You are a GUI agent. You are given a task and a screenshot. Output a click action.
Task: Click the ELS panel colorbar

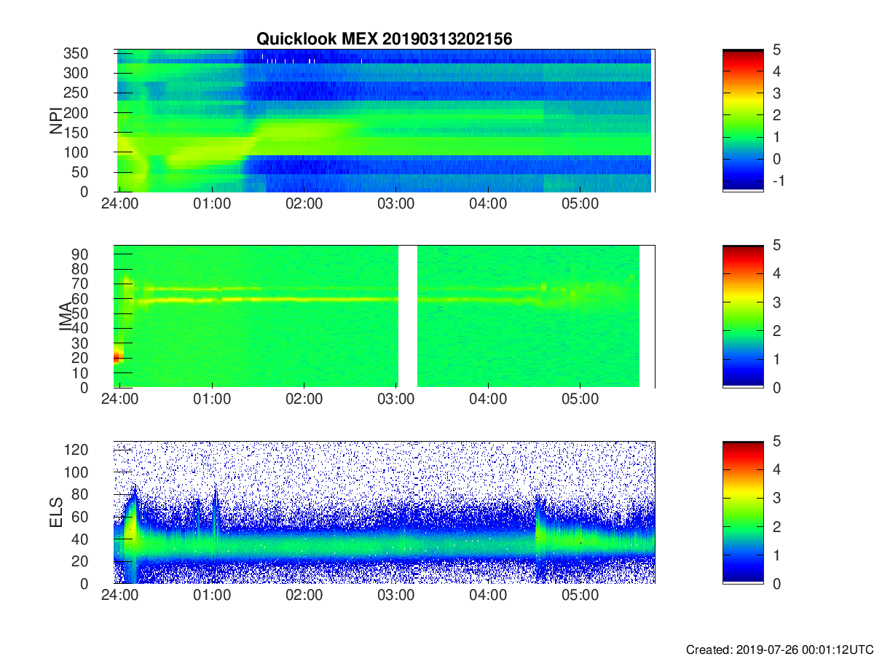point(743,512)
